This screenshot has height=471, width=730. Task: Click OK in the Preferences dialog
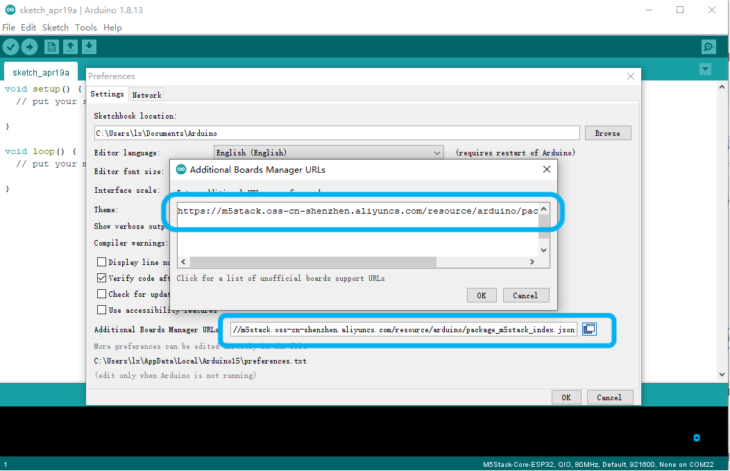(566, 397)
